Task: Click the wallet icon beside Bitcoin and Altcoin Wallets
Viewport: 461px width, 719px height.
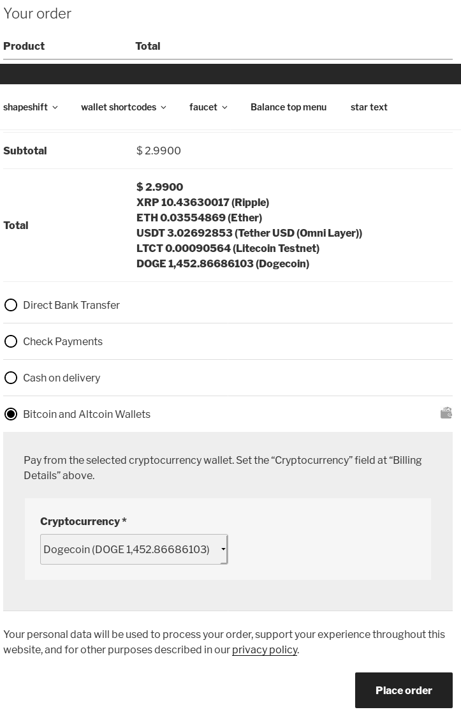Action: coord(446,413)
